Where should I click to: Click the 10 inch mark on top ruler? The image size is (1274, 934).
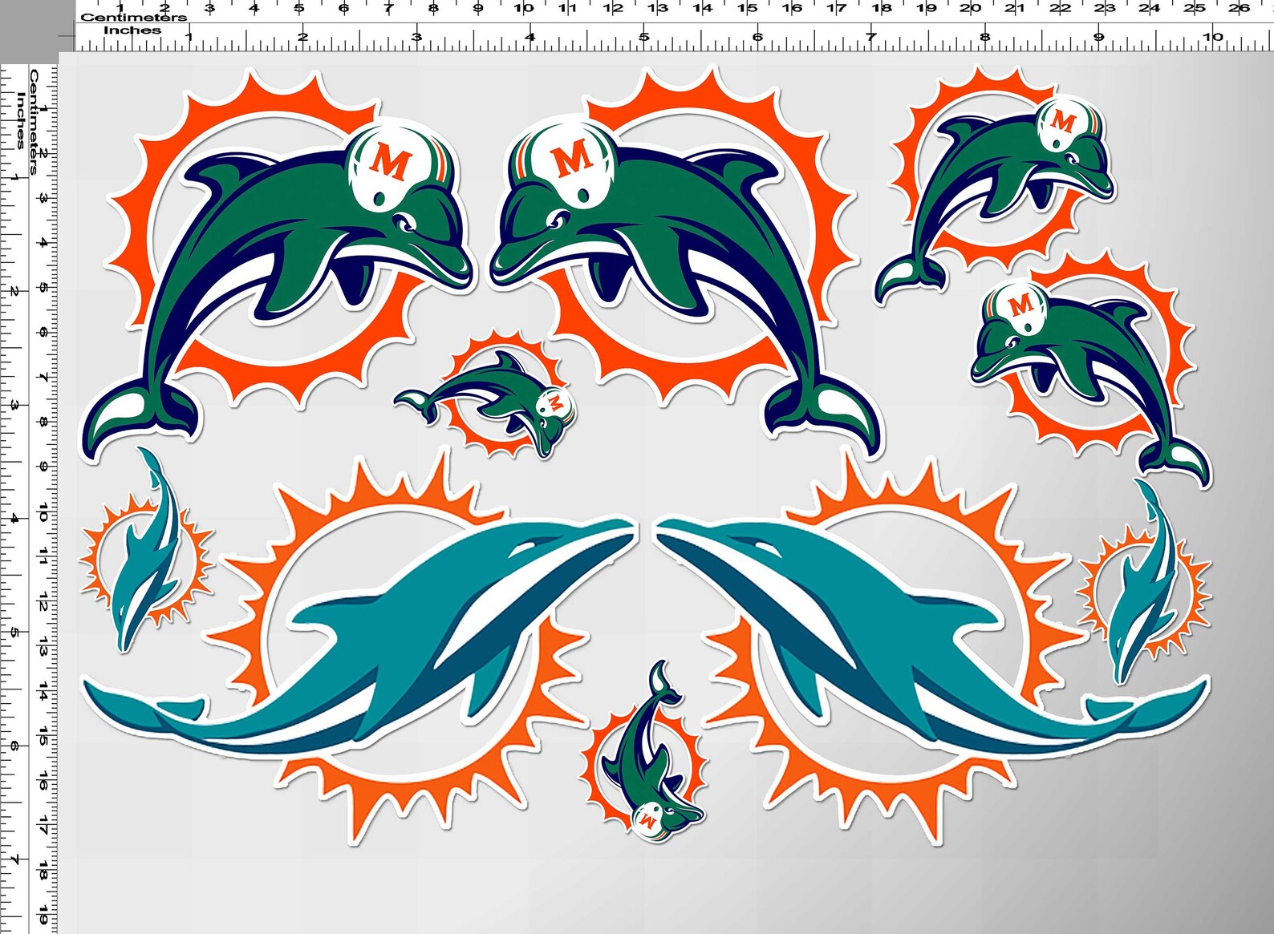1213,36
